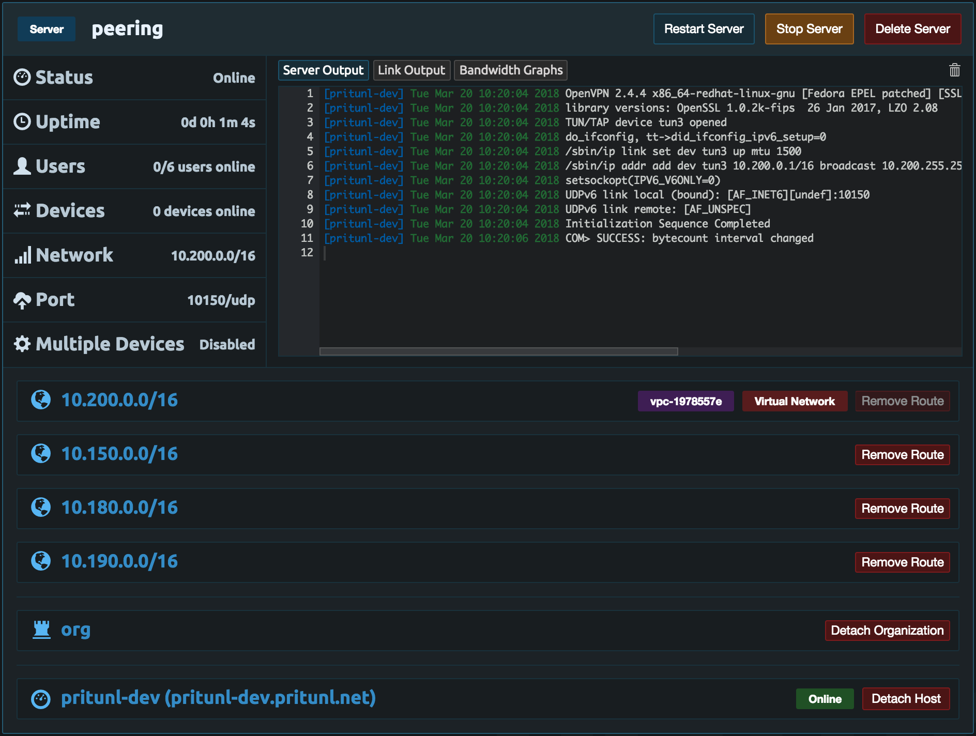Open route 10.200.0.0/16 settings
976x736 pixels.
[119, 400]
